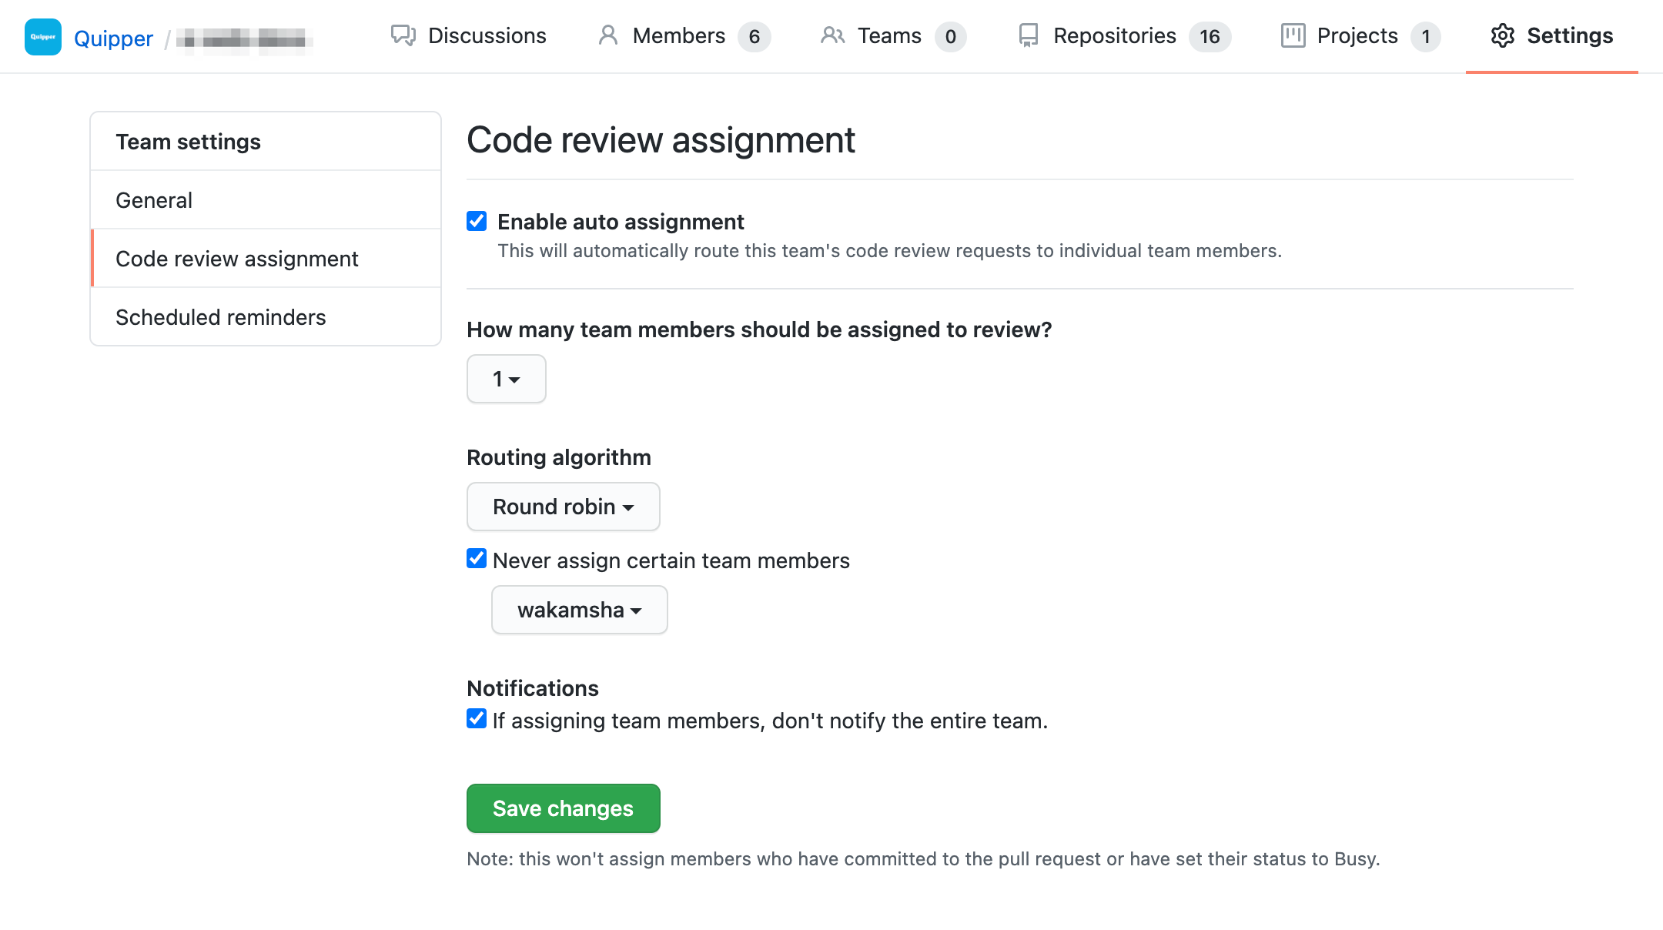The image size is (1663, 930).
Task: Click the blurred team name breadcrumb
Action: click(x=244, y=38)
